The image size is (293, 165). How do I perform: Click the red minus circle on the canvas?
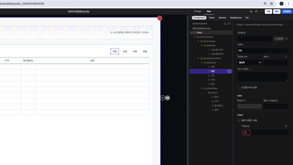[x=160, y=18]
